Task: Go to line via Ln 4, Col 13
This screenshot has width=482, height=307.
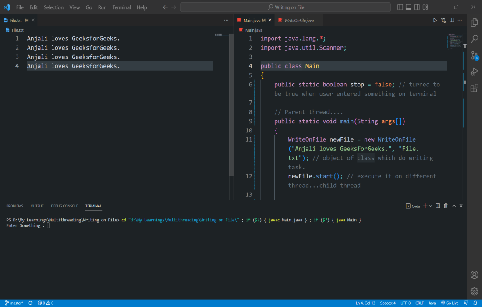Action: tap(365, 303)
